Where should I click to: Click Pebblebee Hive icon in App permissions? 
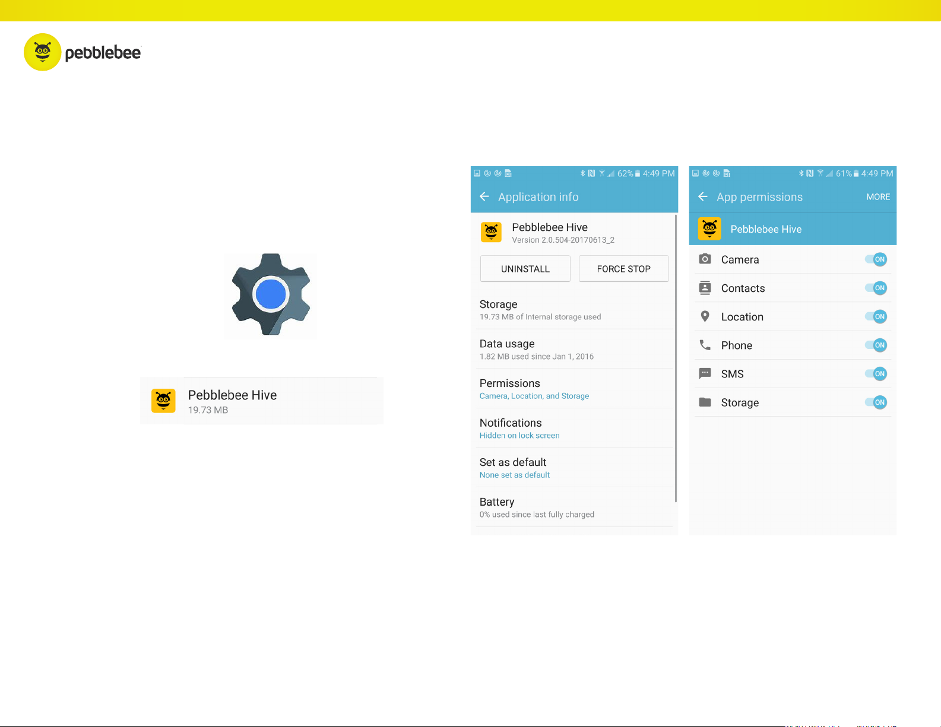click(x=709, y=228)
